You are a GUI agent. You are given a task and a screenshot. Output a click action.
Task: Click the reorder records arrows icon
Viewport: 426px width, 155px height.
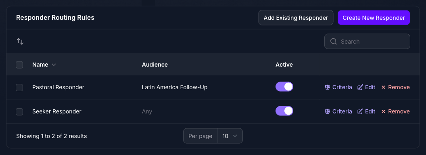[x=20, y=41]
